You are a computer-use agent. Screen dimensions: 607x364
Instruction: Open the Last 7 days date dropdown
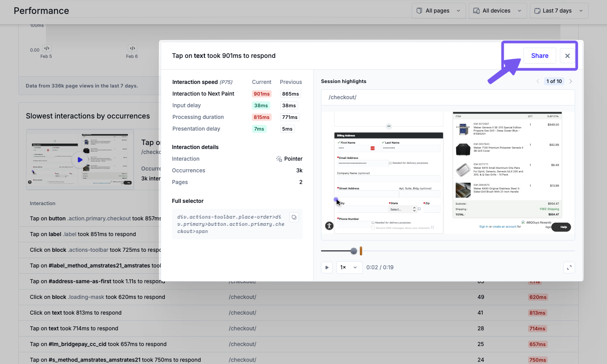(x=559, y=11)
